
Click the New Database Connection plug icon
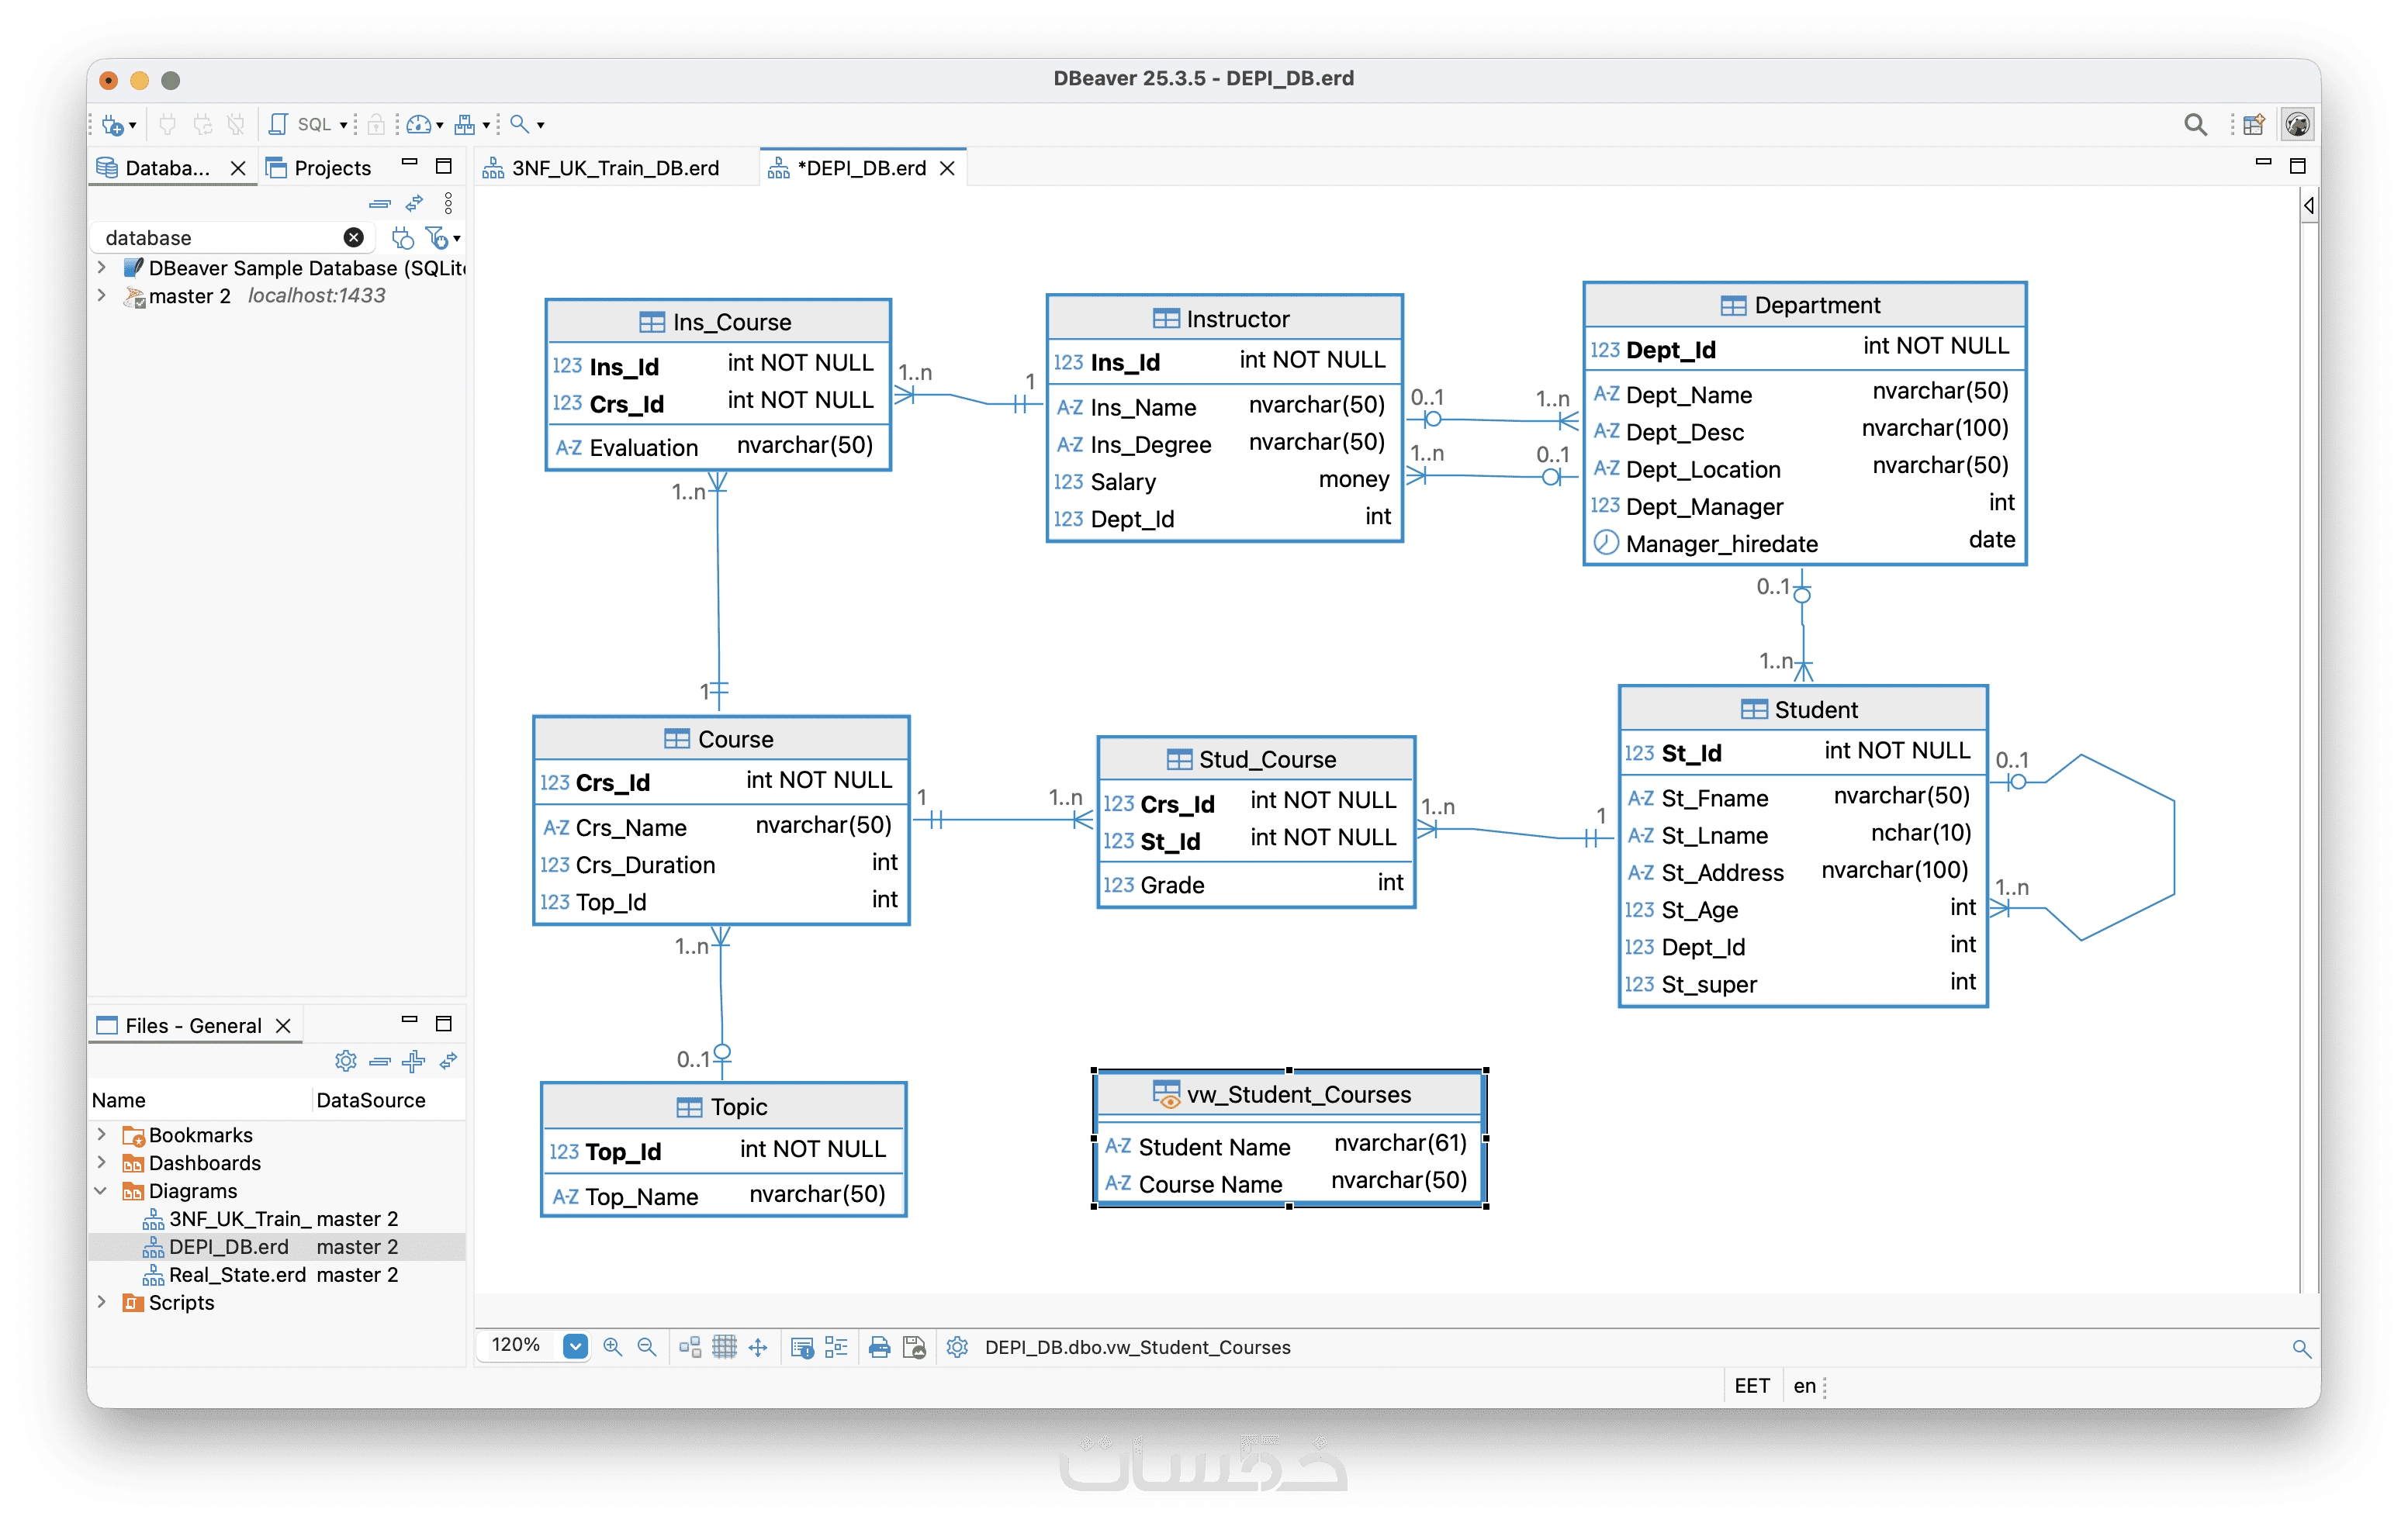click(112, 125)
